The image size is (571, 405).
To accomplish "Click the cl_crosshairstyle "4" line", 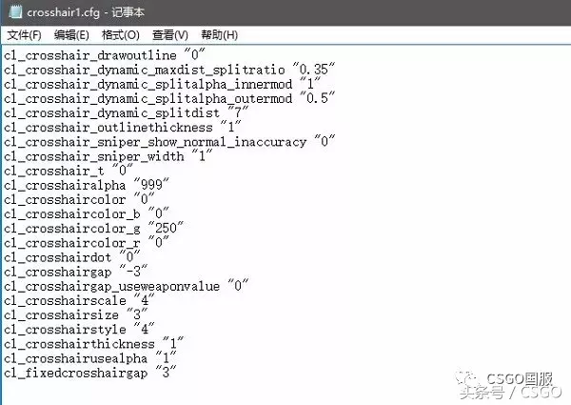I will point(79,329).
